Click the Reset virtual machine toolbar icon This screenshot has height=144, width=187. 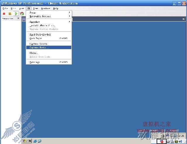[22, 14]
